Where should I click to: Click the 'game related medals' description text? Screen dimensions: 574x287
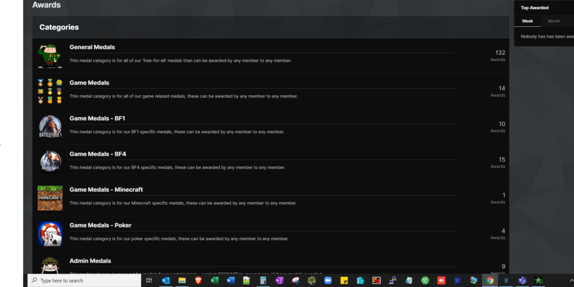184,96
